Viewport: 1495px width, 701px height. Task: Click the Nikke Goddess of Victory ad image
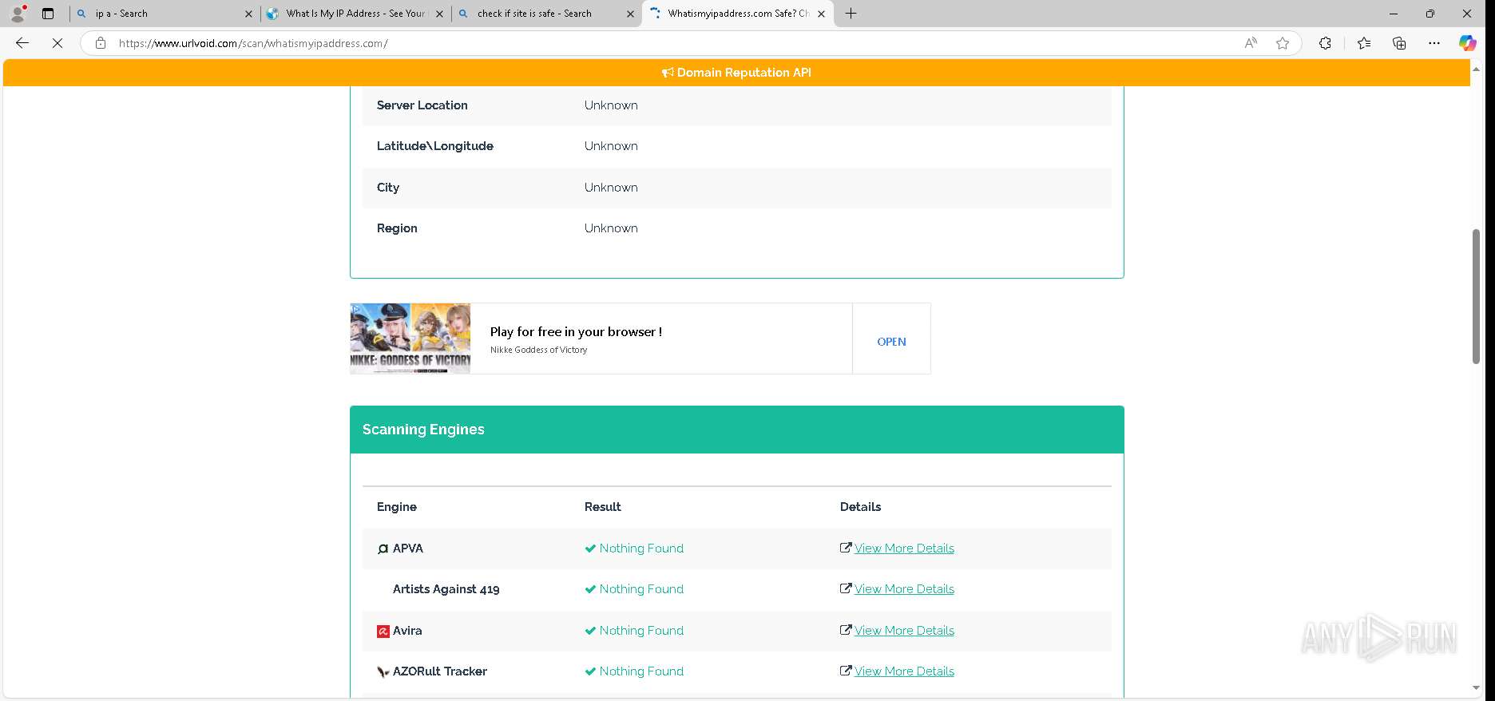(410, 339)
